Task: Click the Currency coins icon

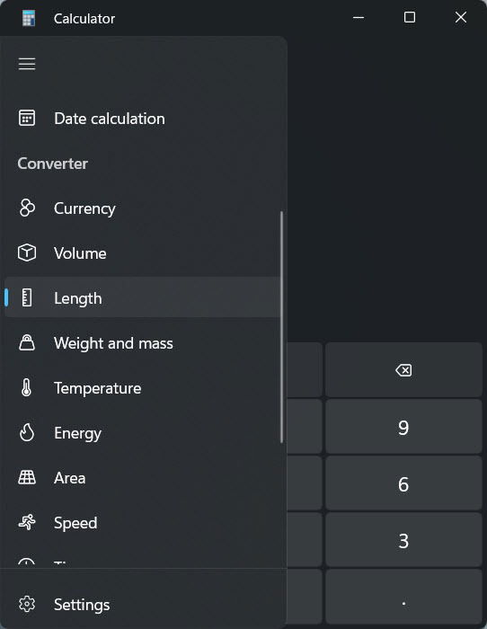Action: (27, 208)
